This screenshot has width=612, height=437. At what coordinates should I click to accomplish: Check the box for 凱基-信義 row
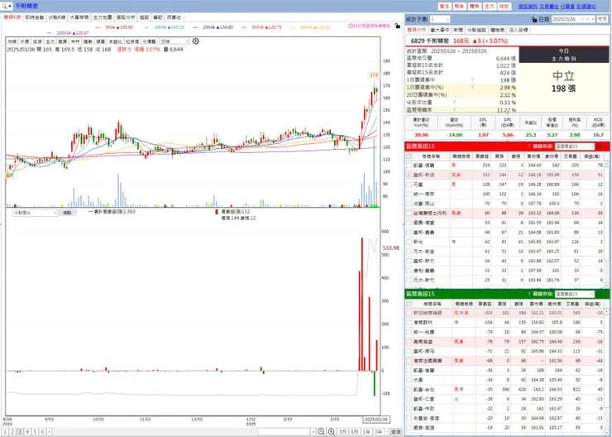coord(409,166)
